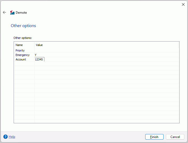Viewport: 188px width, 143px height.
Task: Edit the empty Priority value cell
Action: [107, 50]
